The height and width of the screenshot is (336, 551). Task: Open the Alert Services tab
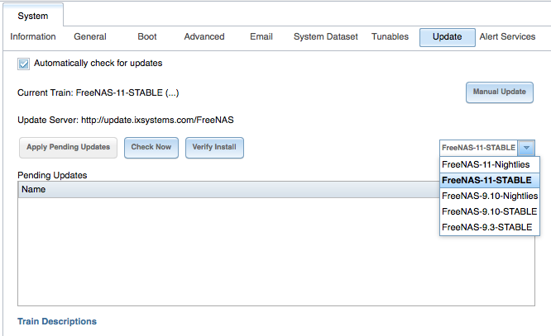507,36
